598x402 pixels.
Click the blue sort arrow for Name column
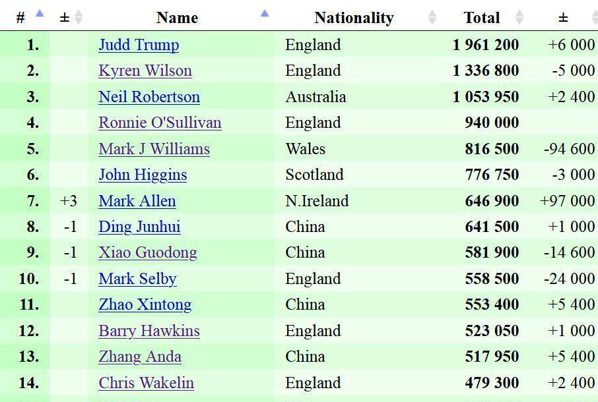pos(265,14)
